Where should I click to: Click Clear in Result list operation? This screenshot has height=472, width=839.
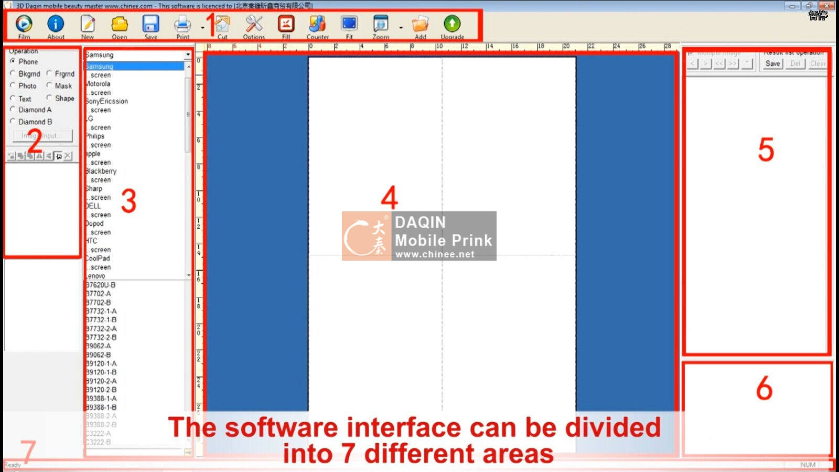click(x=818, y=63)
